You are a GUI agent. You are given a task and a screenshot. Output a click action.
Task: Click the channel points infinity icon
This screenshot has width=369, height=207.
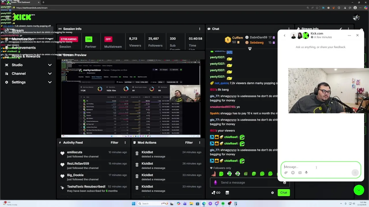[x=218, y=193]
